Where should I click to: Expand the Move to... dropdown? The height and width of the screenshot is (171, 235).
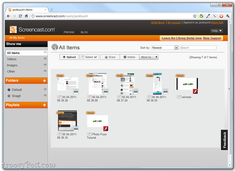149,57
